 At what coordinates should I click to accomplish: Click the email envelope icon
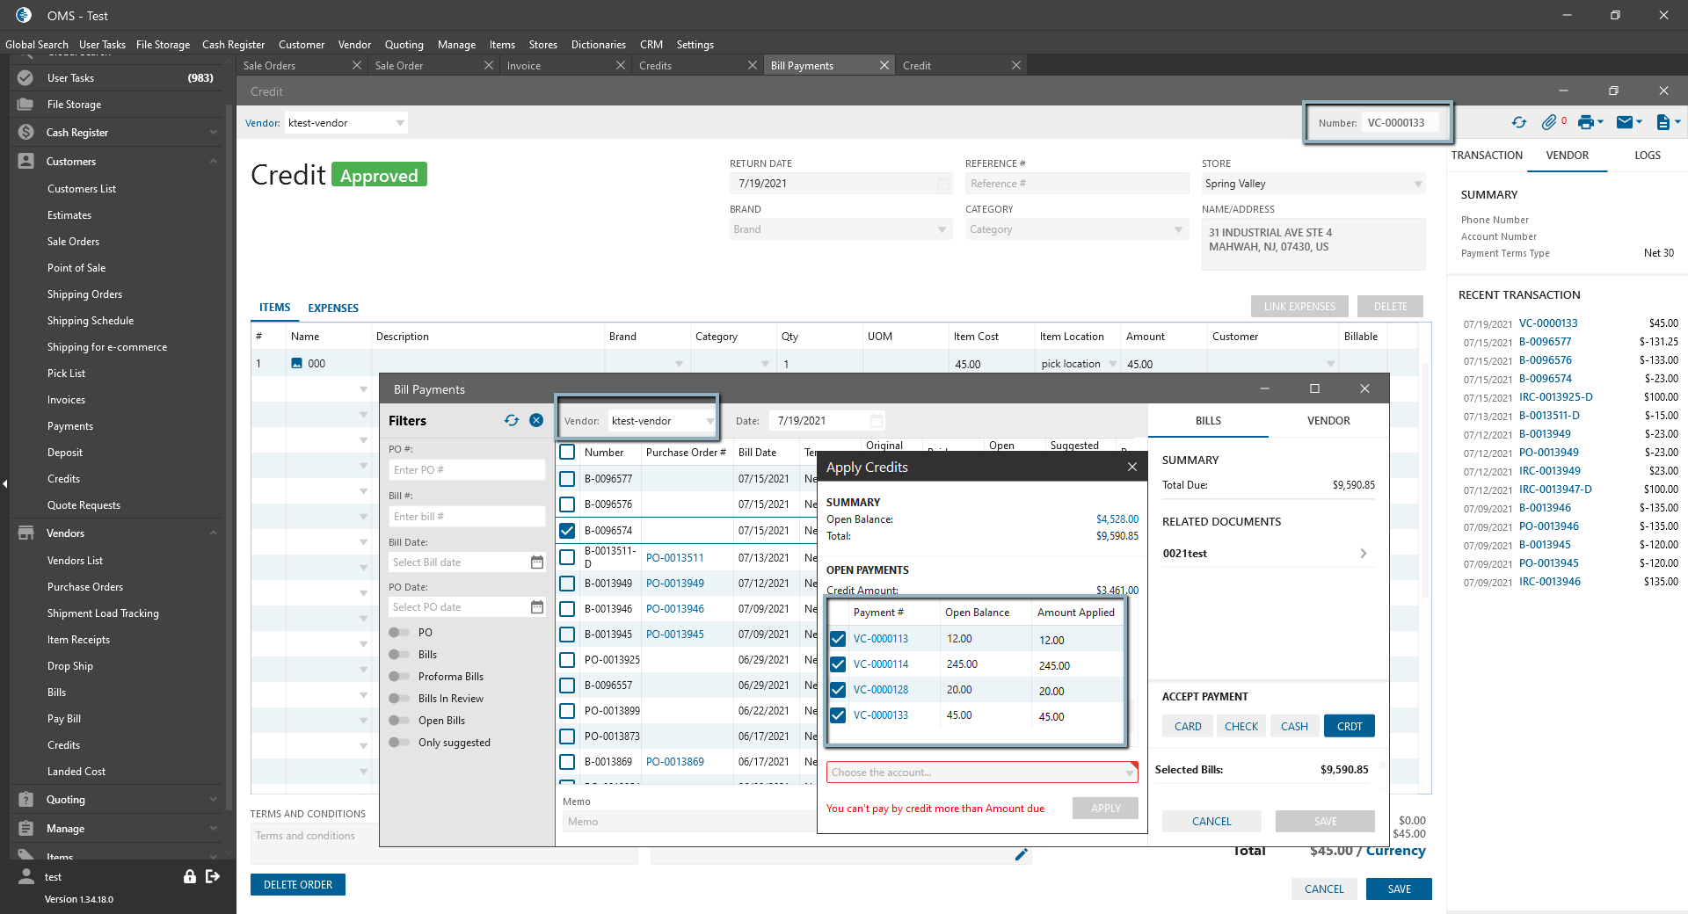(1625, 123)
